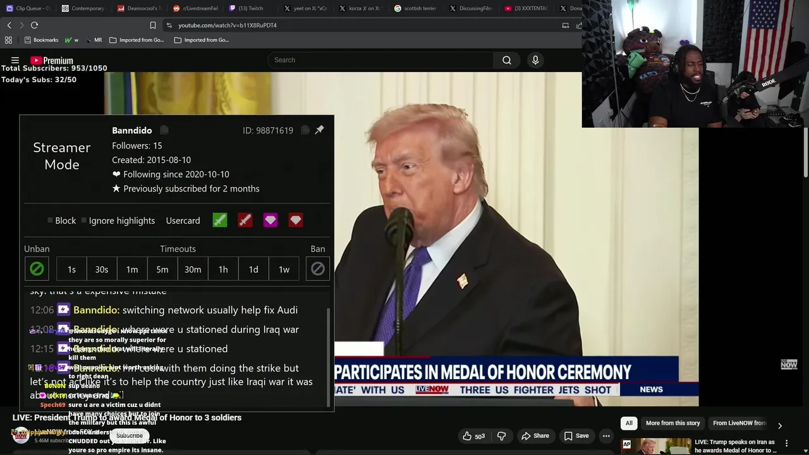Timeout user for 30m
This screenshot has height=455, width=809.
[193, 269]
